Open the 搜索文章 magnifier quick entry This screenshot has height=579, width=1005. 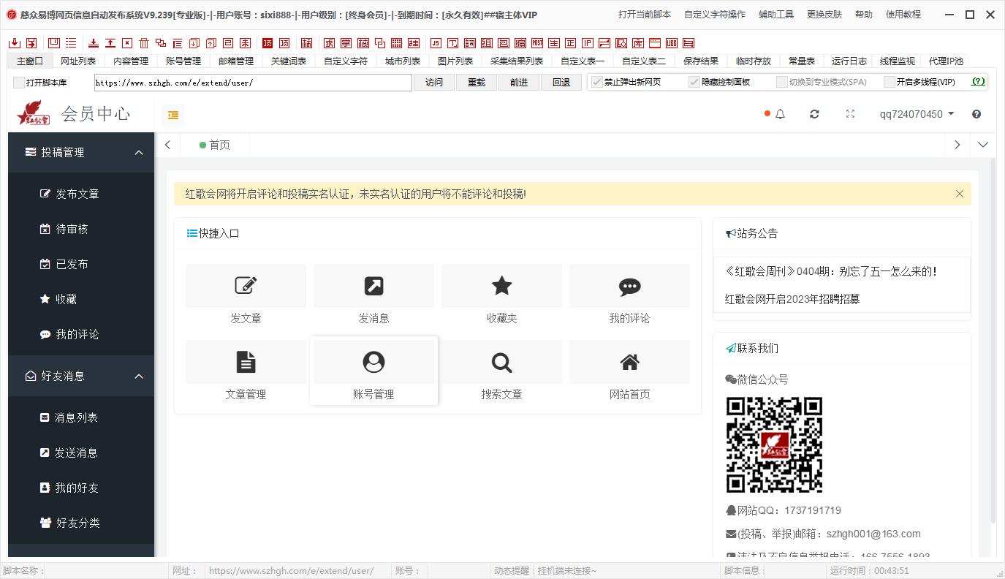coord(501,362)
